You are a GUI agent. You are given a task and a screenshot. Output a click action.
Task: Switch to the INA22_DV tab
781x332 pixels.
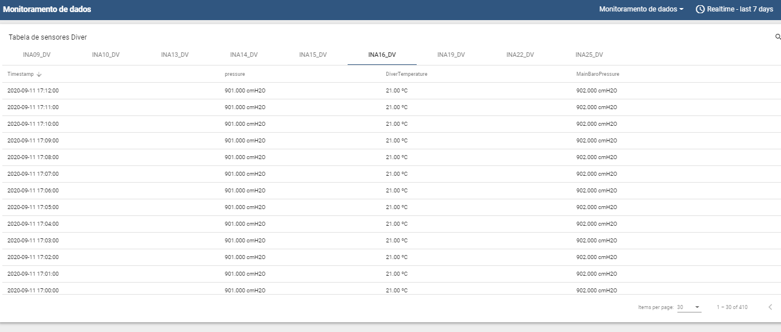(x=520, y=55)
